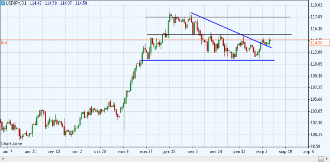Click the chart symbol icon beside USDJPY,D1
Viewport: 330px width, 162px height.
pyautogui.click(x=3, y=3)
